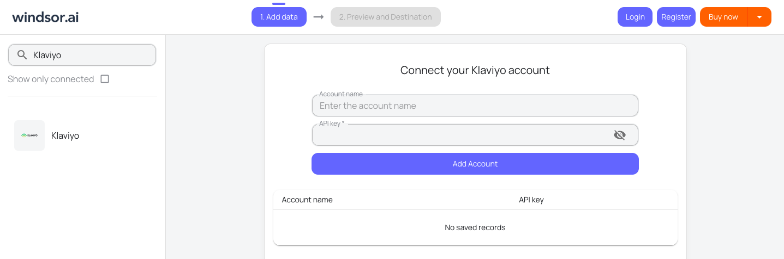Enable the Show only connected checkbox
Viewport: 784px width, 259px height.
(105, 79)
